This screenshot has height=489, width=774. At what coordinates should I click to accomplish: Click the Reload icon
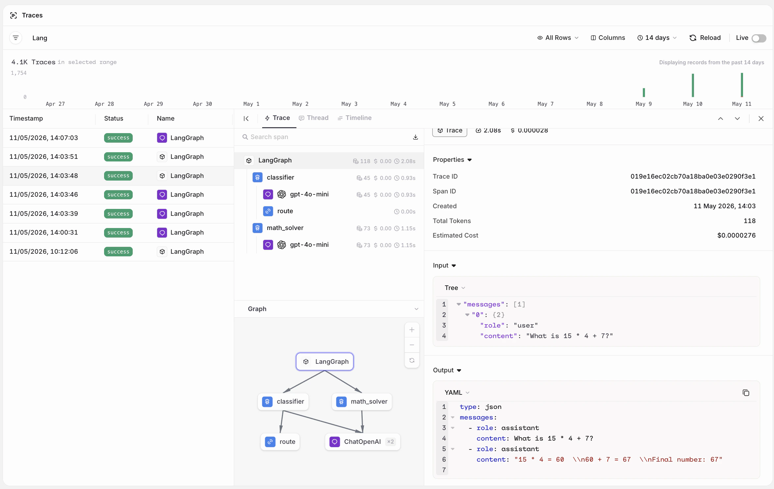pos(693,38)
